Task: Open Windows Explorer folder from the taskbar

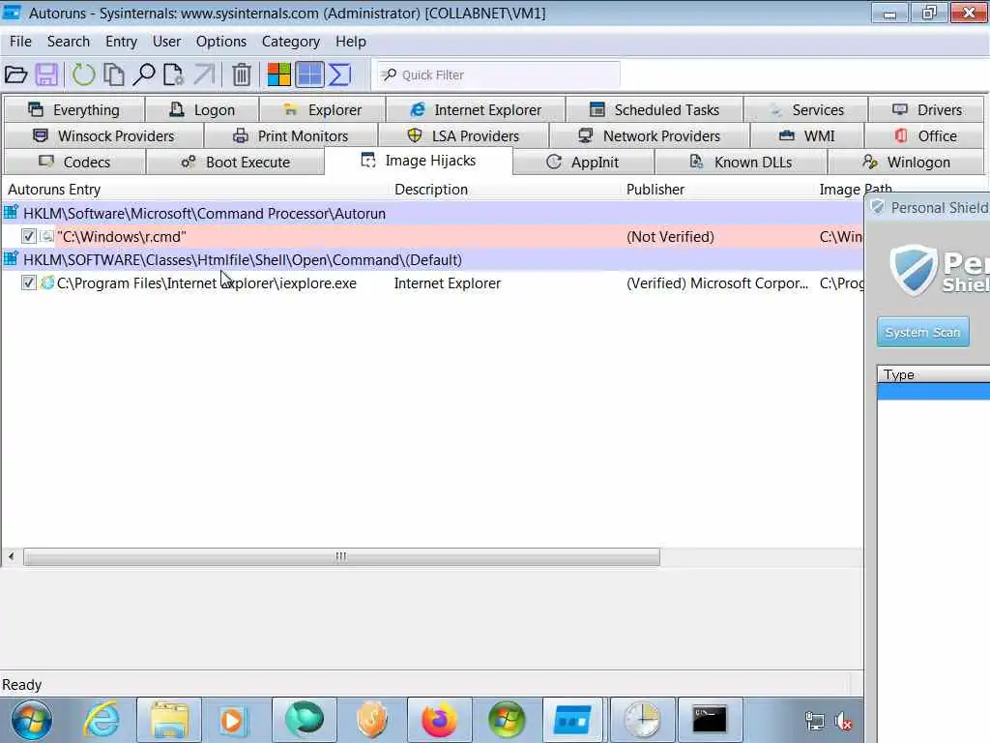Action: pos(169,720)
